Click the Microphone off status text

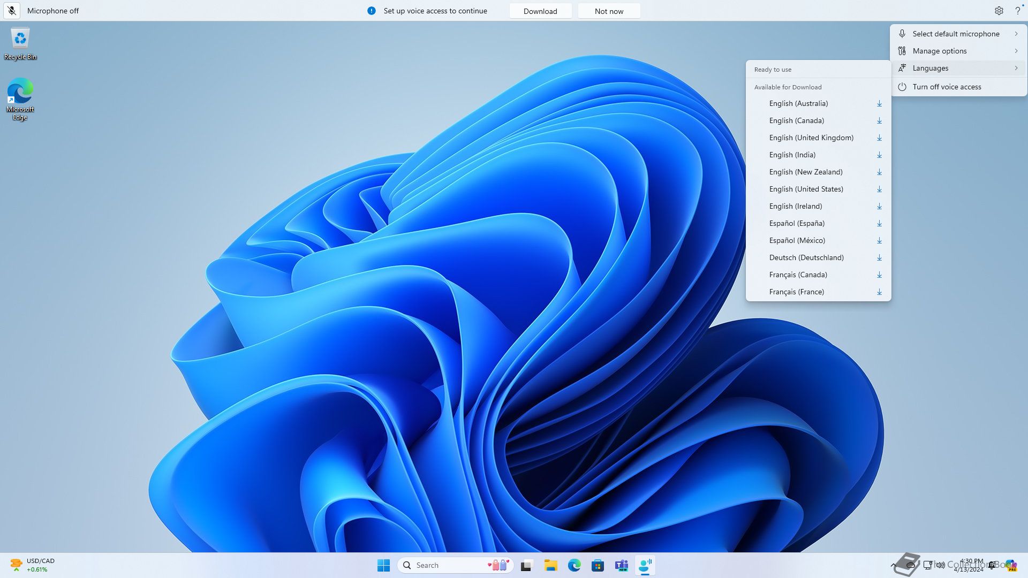click(53, 11)
